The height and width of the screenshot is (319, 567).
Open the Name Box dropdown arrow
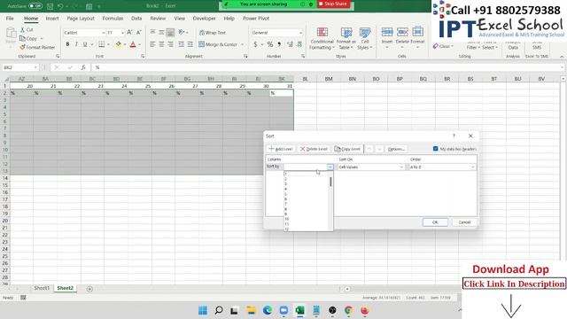coord(35,67)
